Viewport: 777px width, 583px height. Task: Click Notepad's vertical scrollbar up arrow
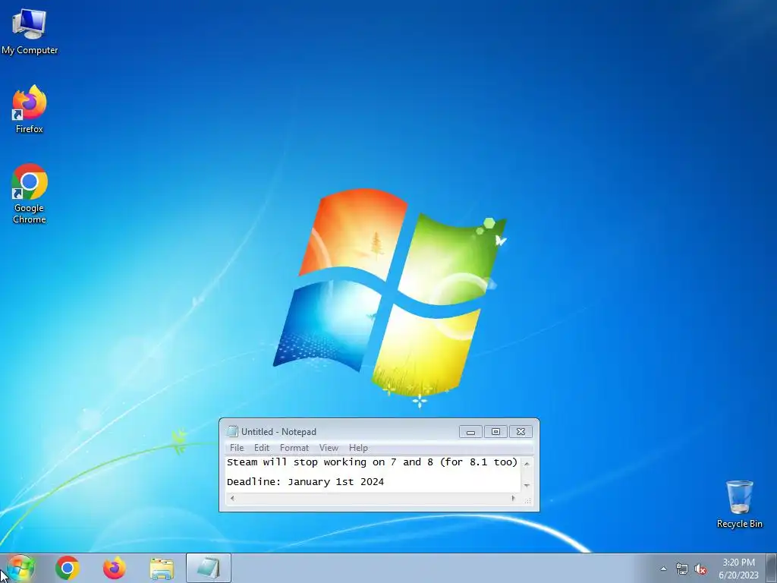pyautogui.click(x=527, y=464)
